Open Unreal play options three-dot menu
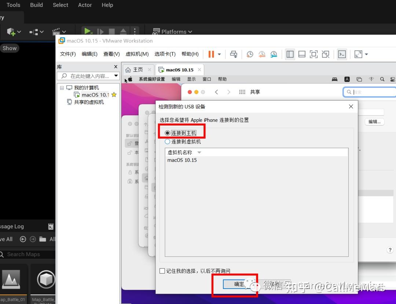Screen dimensions: 396x304 135,31
